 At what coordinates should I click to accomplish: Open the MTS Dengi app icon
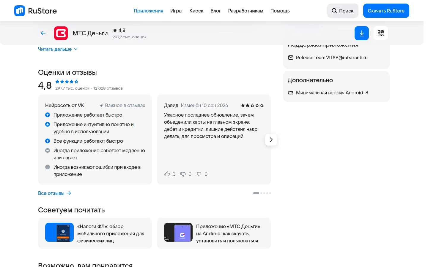tap(61, 33)
